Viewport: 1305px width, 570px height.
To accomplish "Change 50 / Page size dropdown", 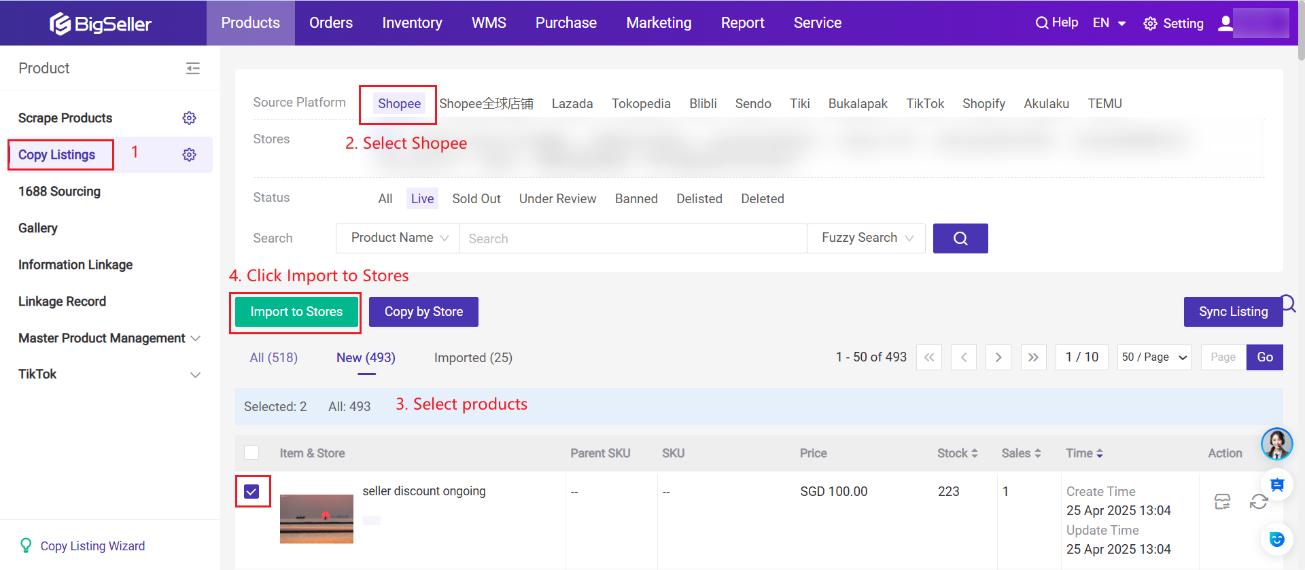I will tap(1154, 357).
